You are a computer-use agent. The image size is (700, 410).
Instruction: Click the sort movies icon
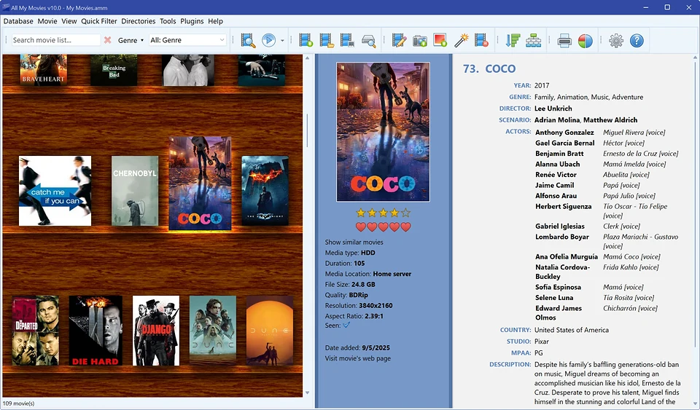513,40
